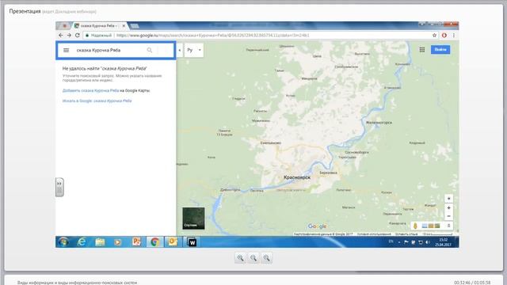
Task: Click the 'Железногорск' label on map
Action: pos(379,123)
